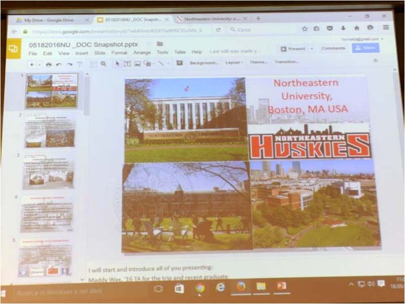Open the Insert menu
The width and height of the screenshot is (405, 304).
coord(82,53)
